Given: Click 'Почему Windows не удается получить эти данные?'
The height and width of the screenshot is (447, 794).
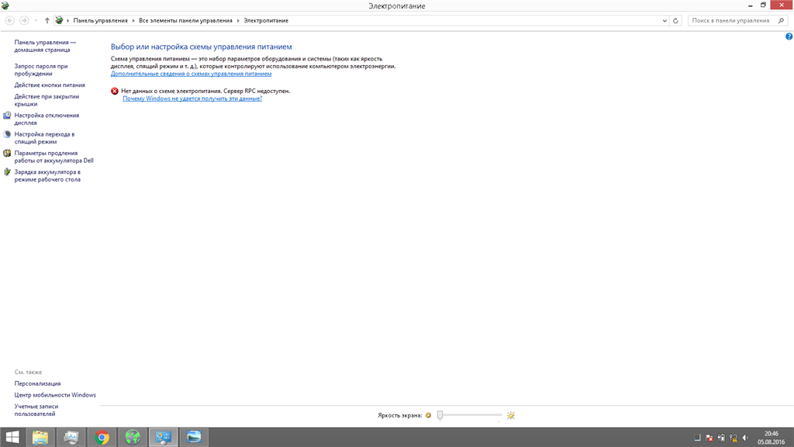Looking at the screenshot, I should 192,99.
